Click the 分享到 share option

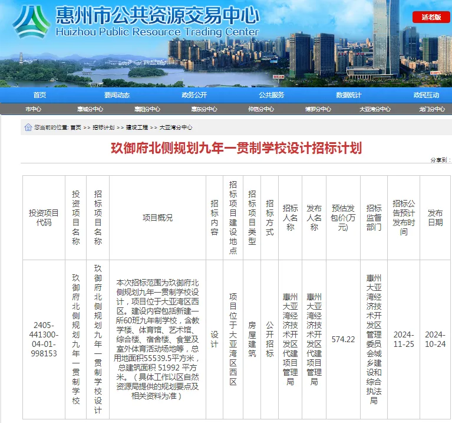(438, 160)
